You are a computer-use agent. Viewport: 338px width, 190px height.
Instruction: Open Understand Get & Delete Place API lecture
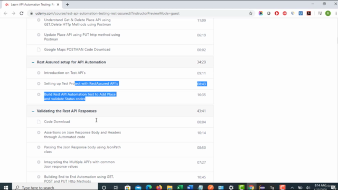click(x=78, y=22)
